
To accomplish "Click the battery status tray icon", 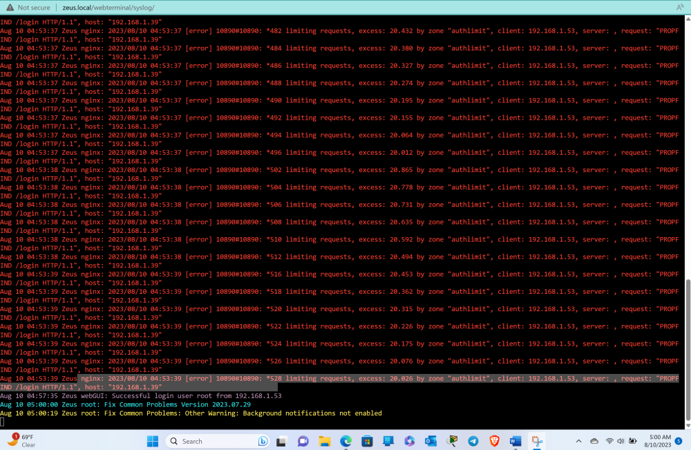I will pos(633,441).
